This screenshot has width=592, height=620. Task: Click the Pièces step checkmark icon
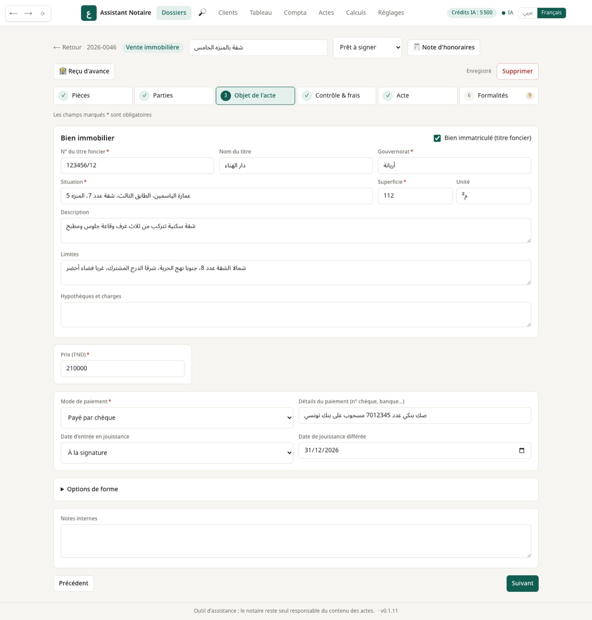63,96
